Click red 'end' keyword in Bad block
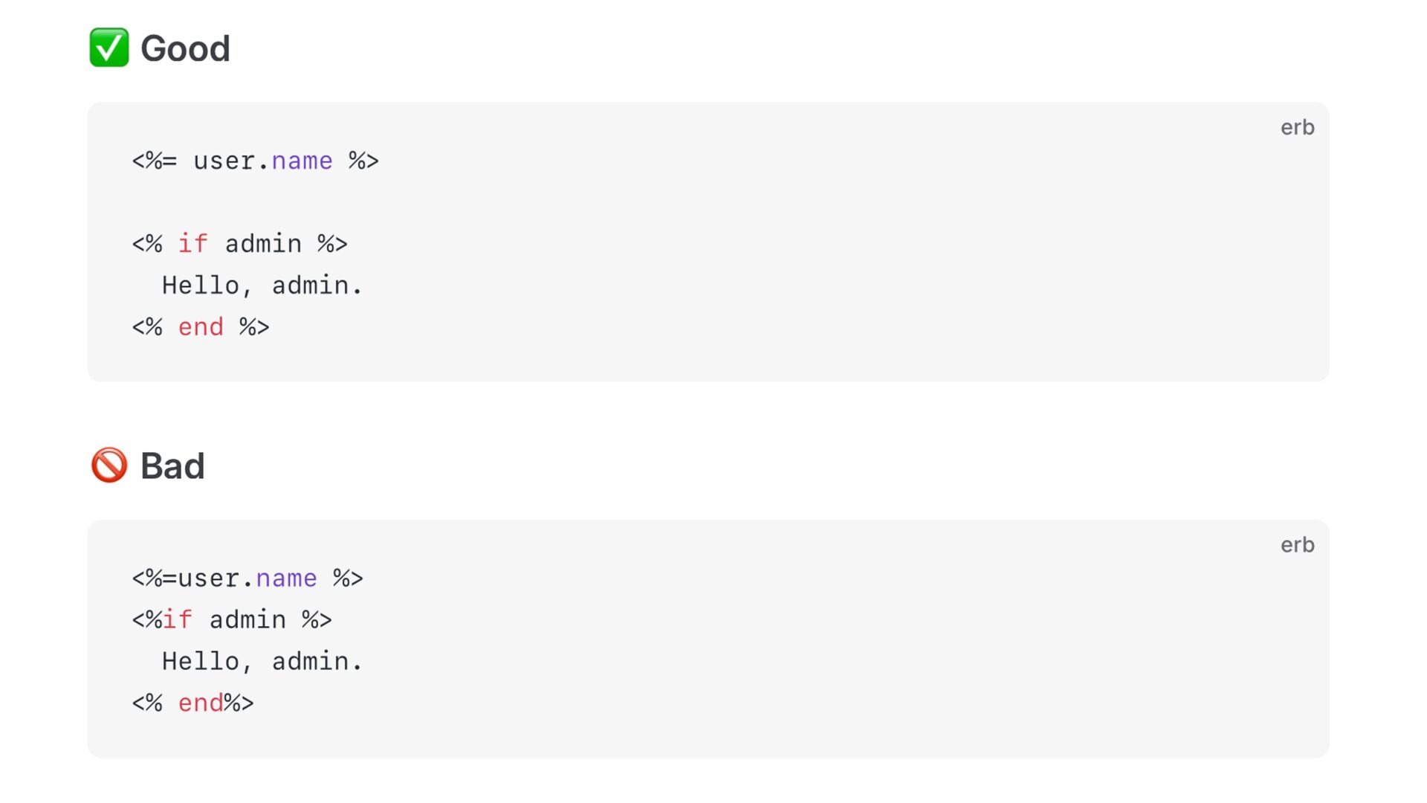Screen dimensions: 1427x803 pyautogui.click(x=201, y=703)
